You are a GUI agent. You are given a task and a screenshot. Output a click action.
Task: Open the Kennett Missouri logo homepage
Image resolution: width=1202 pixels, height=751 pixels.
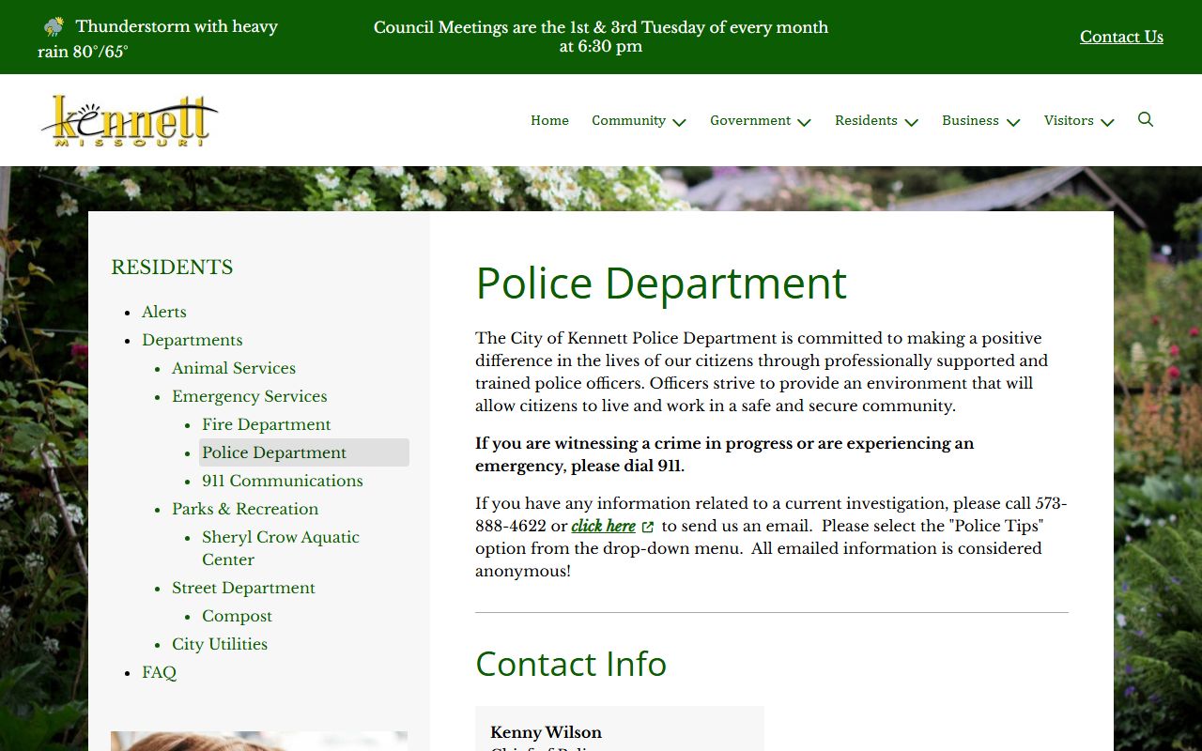tap(130, 121)
